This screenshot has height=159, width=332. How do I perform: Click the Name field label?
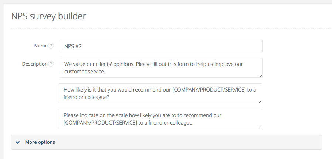pyautogui.click(x=41, y=46)
